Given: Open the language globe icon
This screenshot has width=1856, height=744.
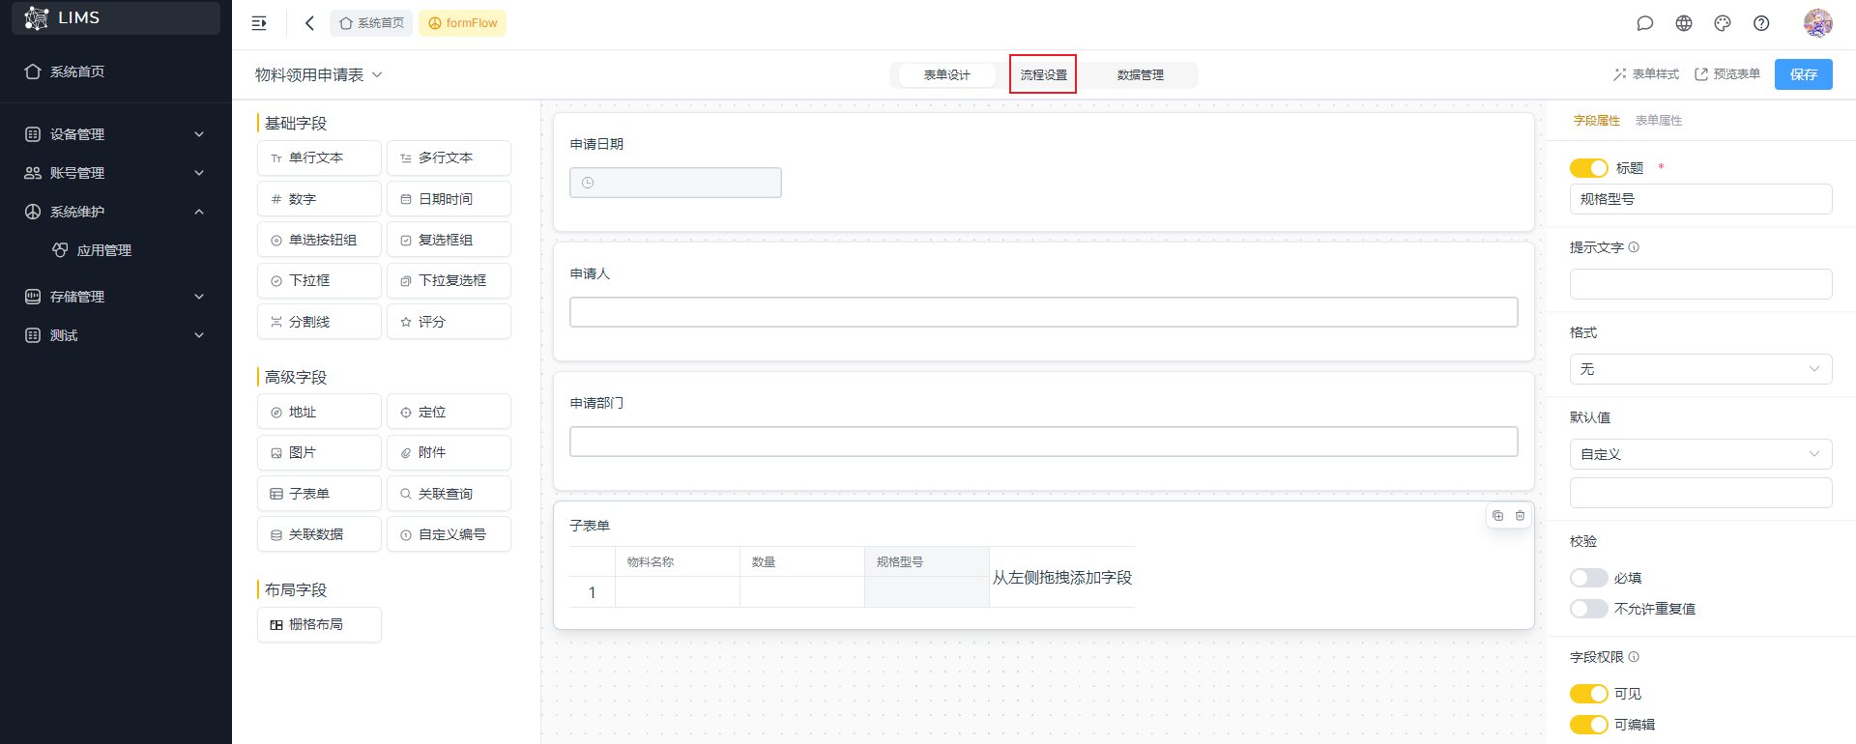Looking at the screenshot, I should [x=1683, y=23].
